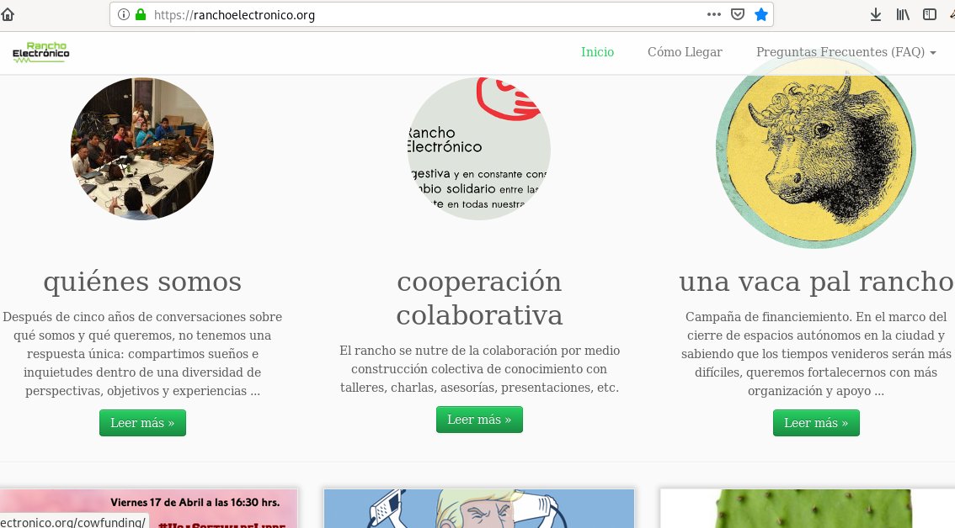Open the circular group workshop photo
The width and height of the screenshot is (955, 528).
(142, 149)
